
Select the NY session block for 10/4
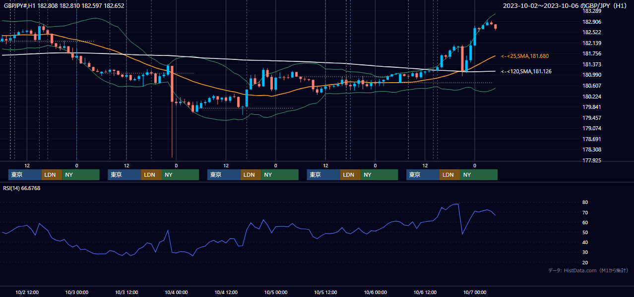click(x=279, y=175)
